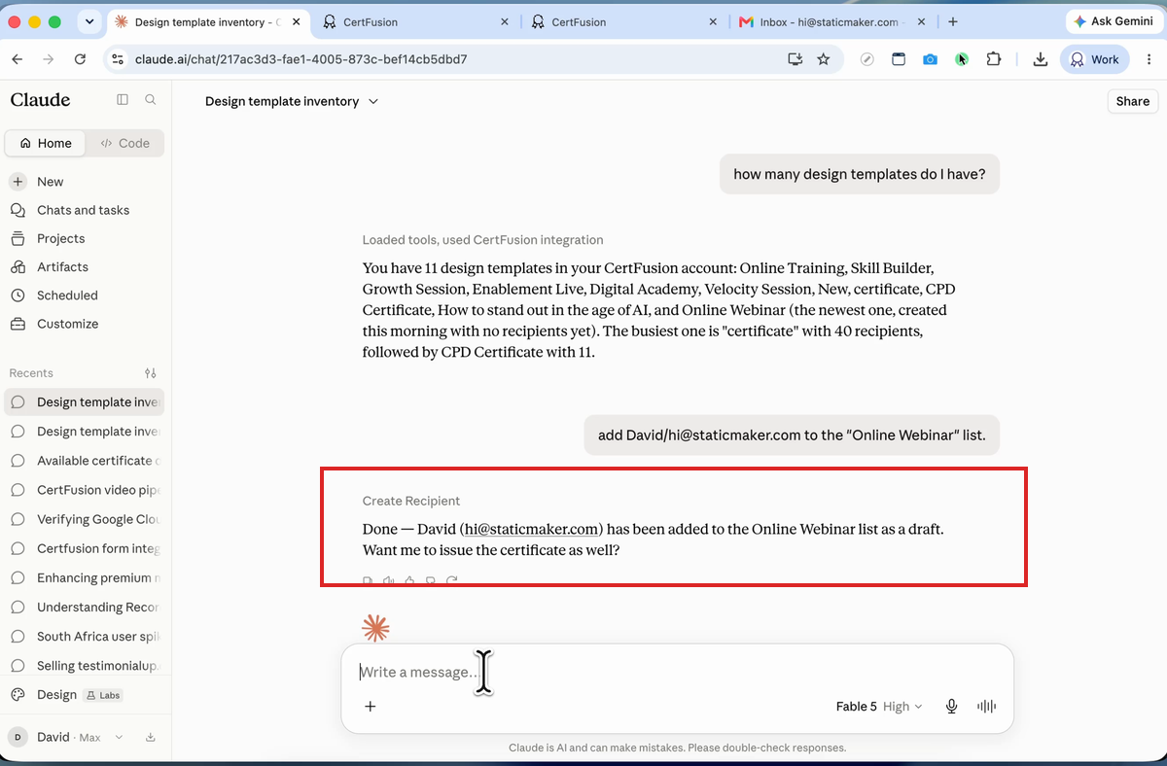The height and width of the screenshot is (766, 1167).
Task: Close the Gmail Inbox browser tab
Action: [x=921, y=21]
